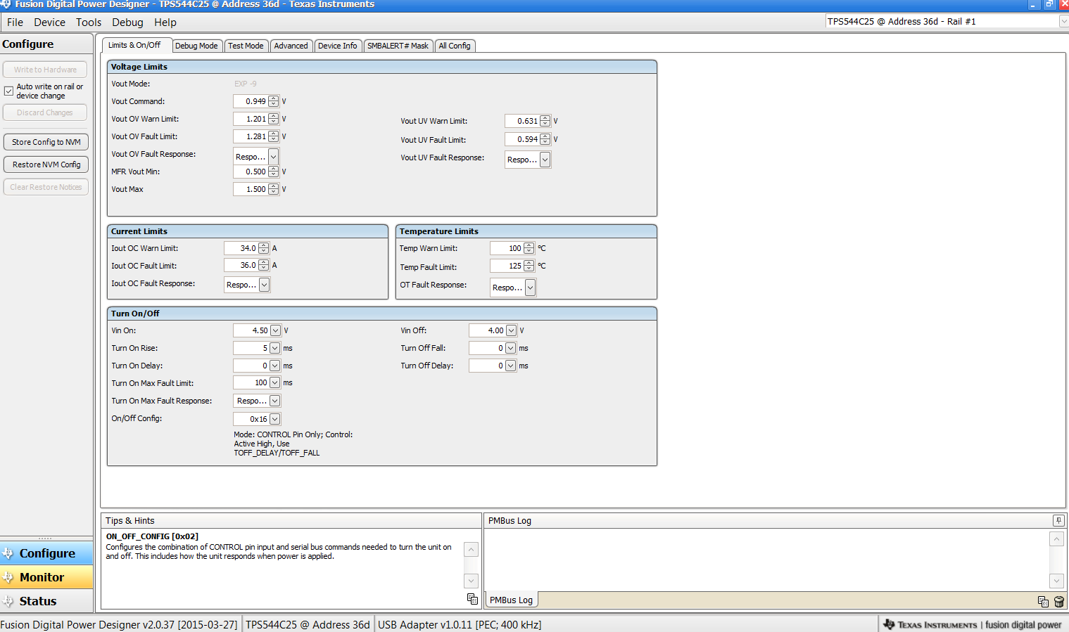
Task: Open the Debug menu
Action: click(127, 22)
